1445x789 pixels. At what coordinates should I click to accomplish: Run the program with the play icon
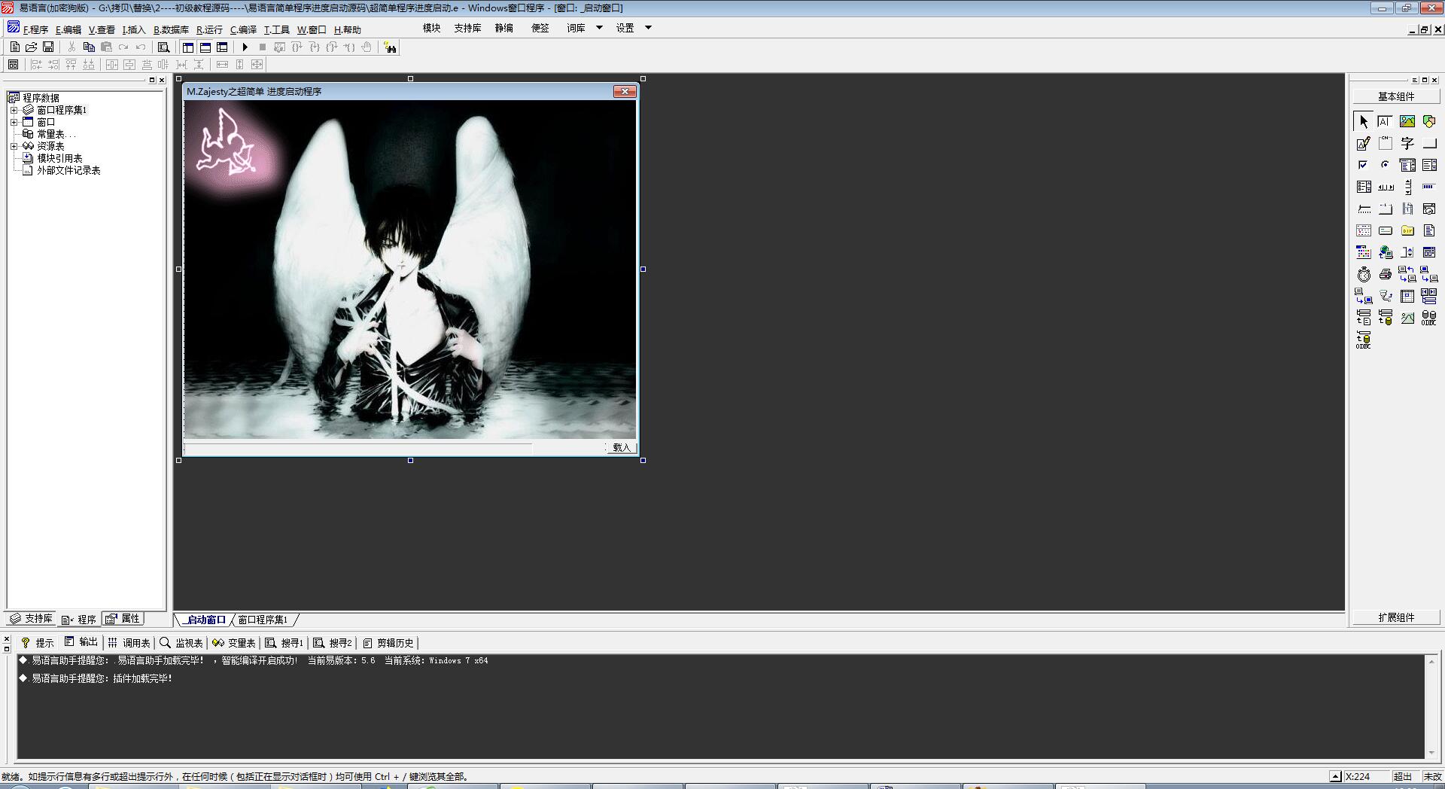pyautogui.click(x=245, y=47)
